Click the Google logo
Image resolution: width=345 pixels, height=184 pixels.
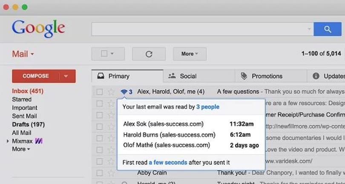(x=38, y=29)
